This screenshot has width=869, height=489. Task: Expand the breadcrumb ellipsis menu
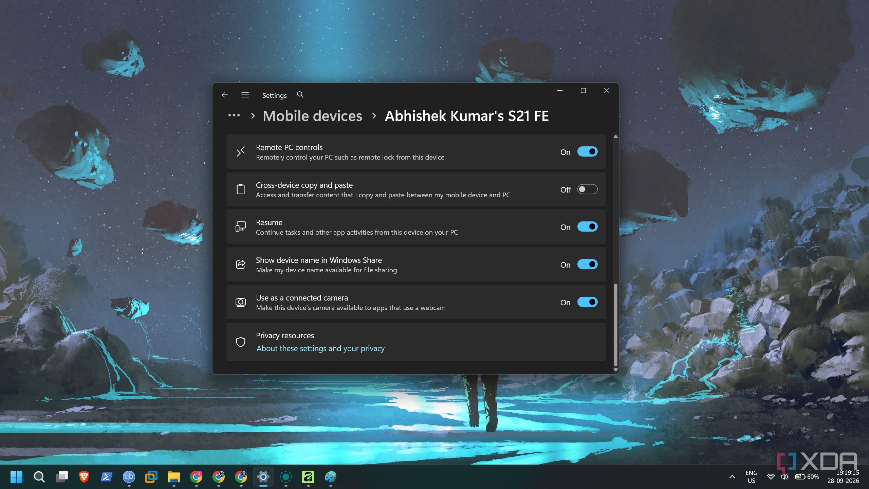click(x=234, y=115)
